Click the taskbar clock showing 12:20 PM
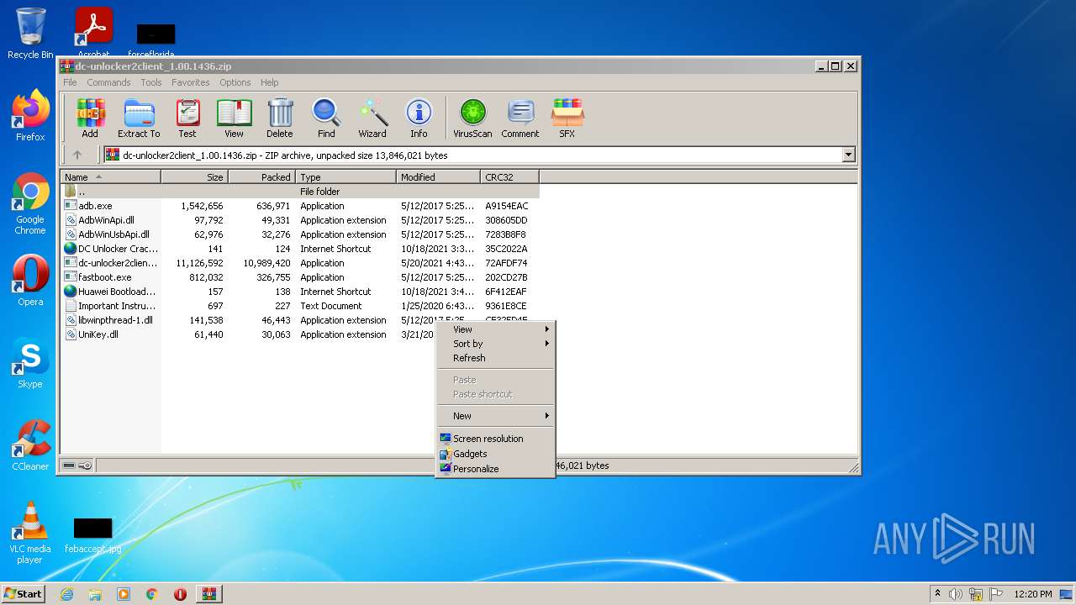Screen dimensions: 1076x605 click(1033, 594)
